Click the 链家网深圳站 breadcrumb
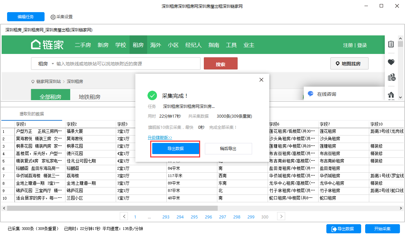 click(x=48, y=82)
